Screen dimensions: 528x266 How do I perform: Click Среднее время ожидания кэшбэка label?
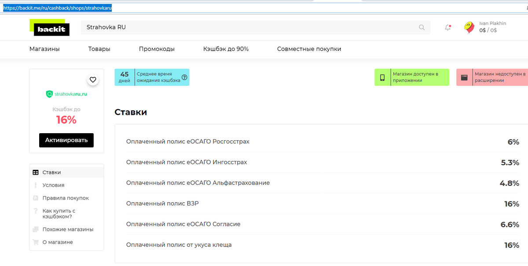[158, 77]
